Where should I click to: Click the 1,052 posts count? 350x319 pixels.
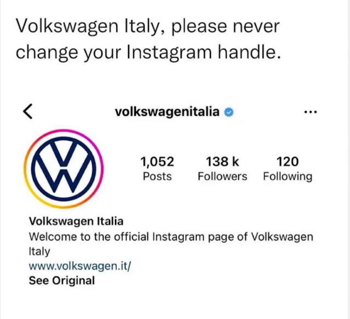point(157,161)
